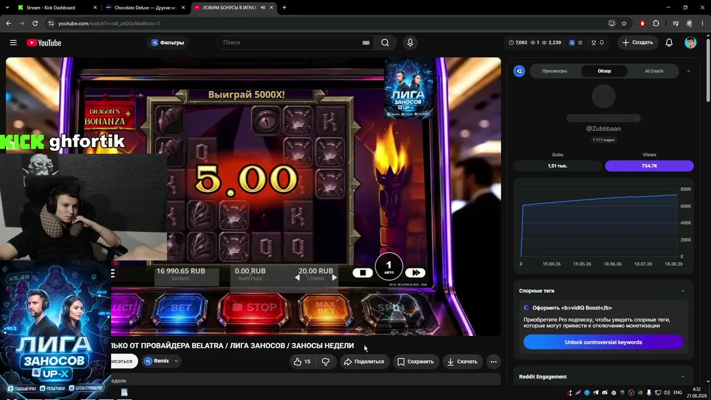Open the YouTube guide hamburger menu
The width and height of the screenshot is (711, 400).
[x=13, y=43]
